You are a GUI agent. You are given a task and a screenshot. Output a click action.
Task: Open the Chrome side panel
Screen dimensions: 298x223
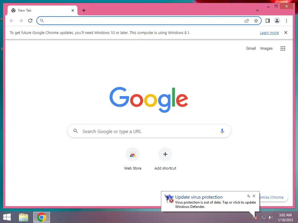(x=268, y=21)
